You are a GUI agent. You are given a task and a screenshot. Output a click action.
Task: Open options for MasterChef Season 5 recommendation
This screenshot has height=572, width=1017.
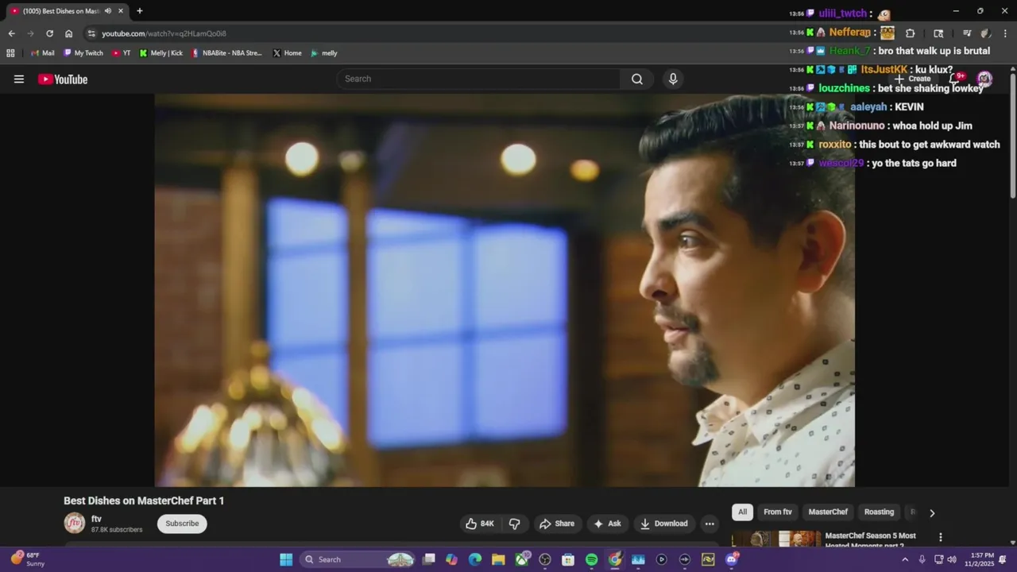(x=941, y=538)
